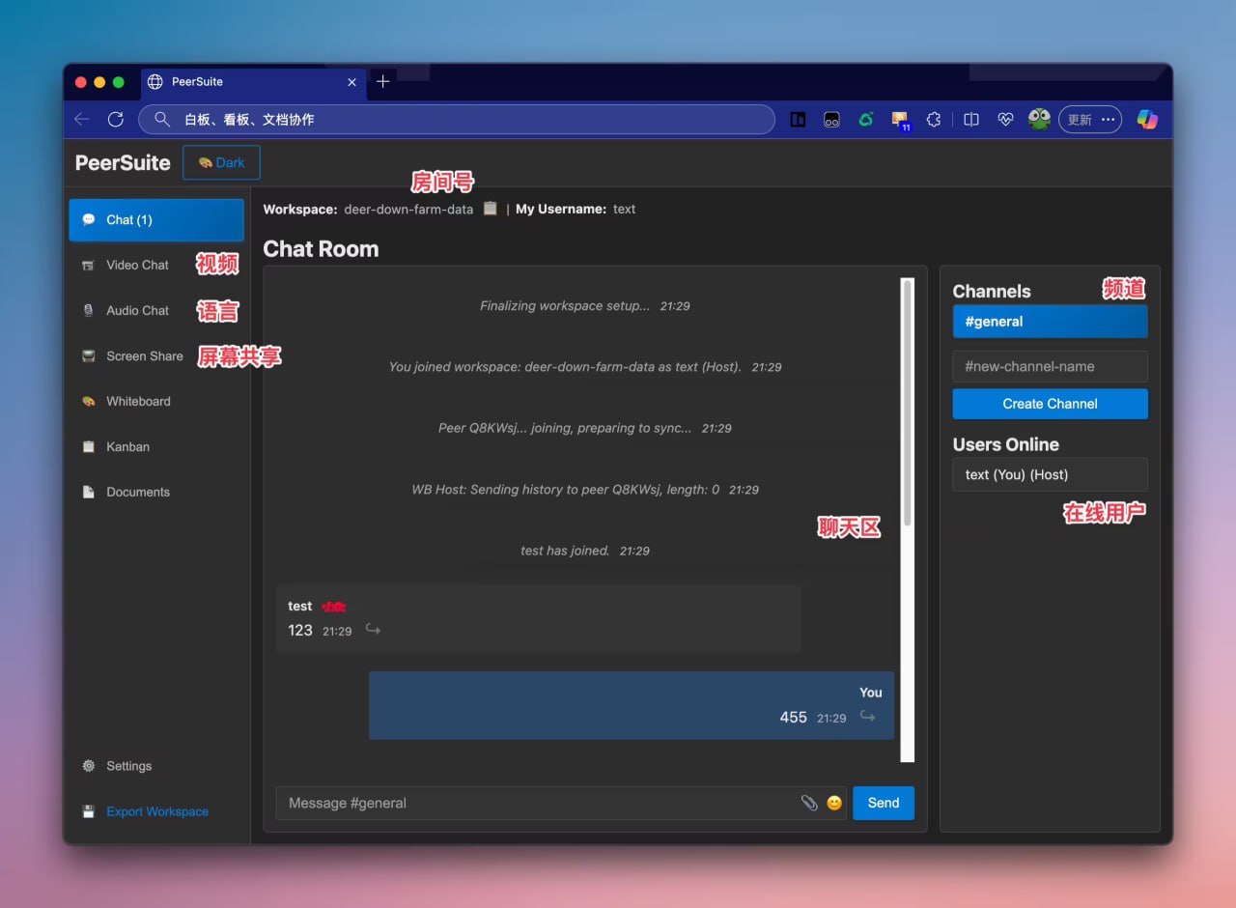Reload the page with the browser refresh icon
The image size is (1236, 908).
tap(116, 120)
